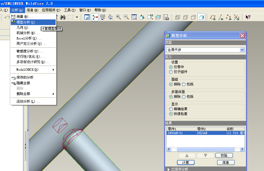
Task: Choose Excel分析 menu entry
Action: pyautogui.click(x=33, y=38)
